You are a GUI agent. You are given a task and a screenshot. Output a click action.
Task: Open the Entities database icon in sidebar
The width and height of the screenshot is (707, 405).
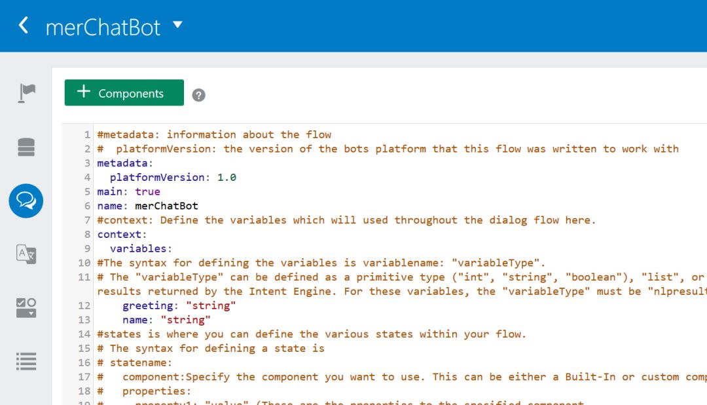[26, 147]
